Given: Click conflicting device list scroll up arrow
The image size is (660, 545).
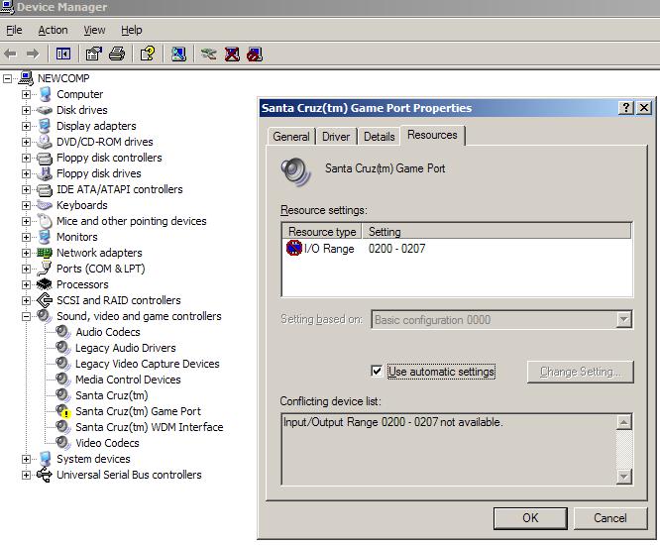Looking at the screenshot, I should (623, 422).
